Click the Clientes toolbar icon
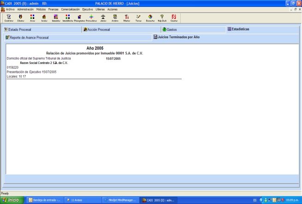This screenshot has width=302, height=204. click(x=20, y=18)
